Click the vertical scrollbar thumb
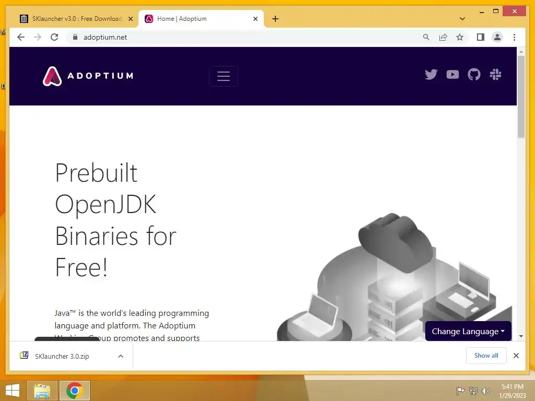535x401 pixels. click(521, 97)
